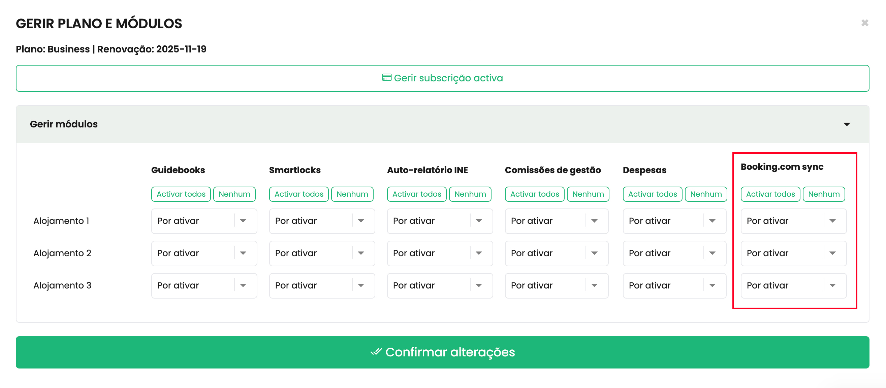Click the Smartlocks column header
The height and width of the screenshot is (388, 886).
point(295,170)
